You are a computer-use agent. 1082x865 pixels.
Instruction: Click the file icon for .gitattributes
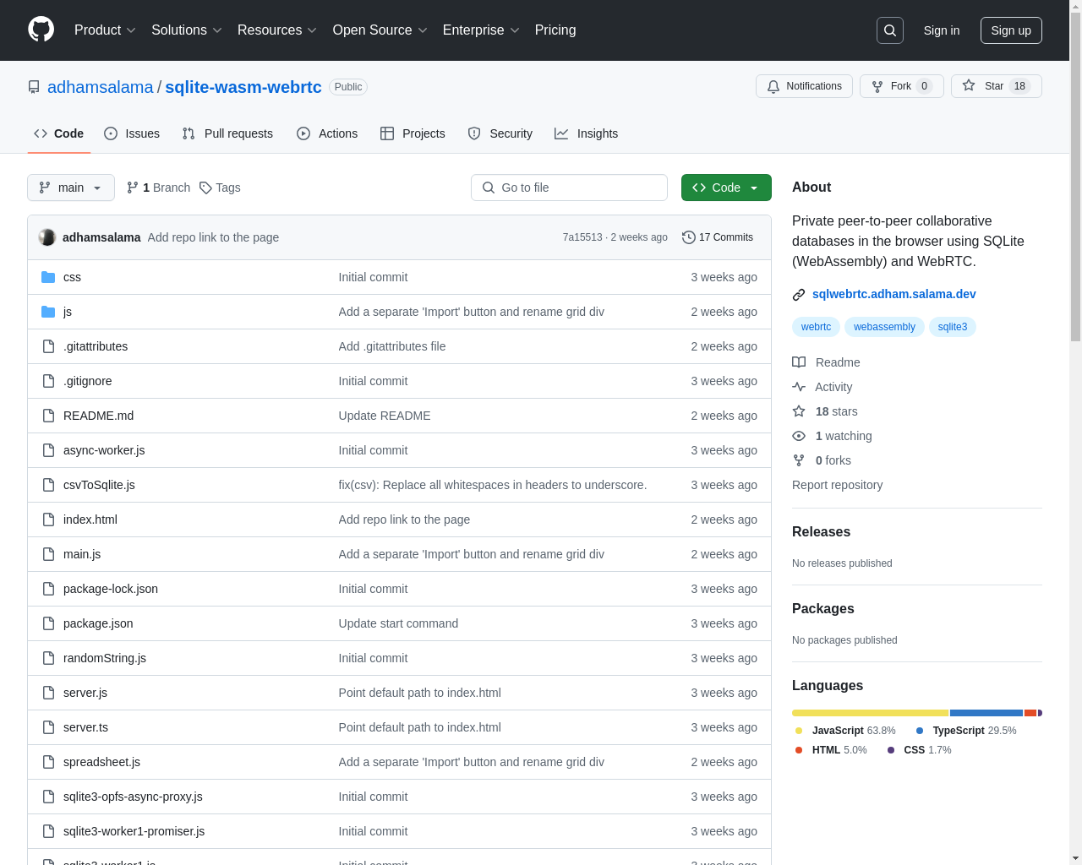(48, 346)
